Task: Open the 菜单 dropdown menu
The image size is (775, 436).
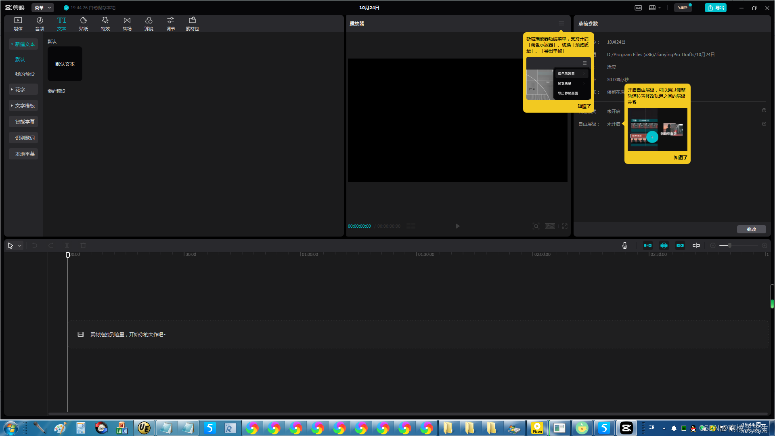Action: [x=42, y=8]
